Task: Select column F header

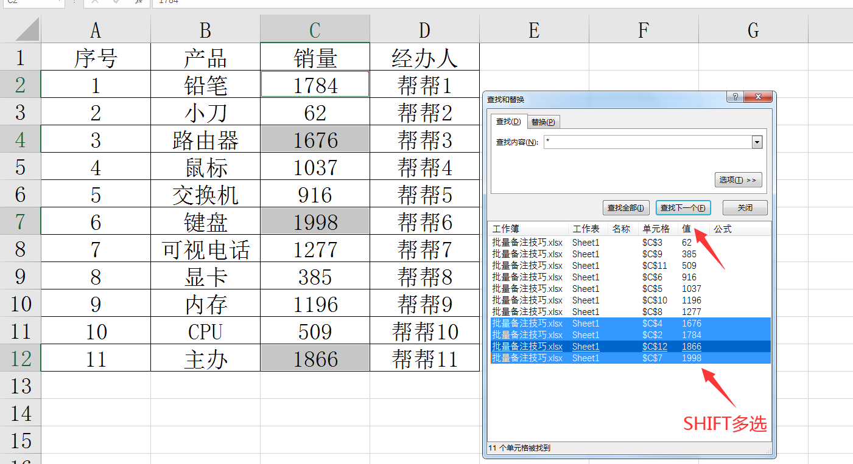Action: tap(644, 29)
